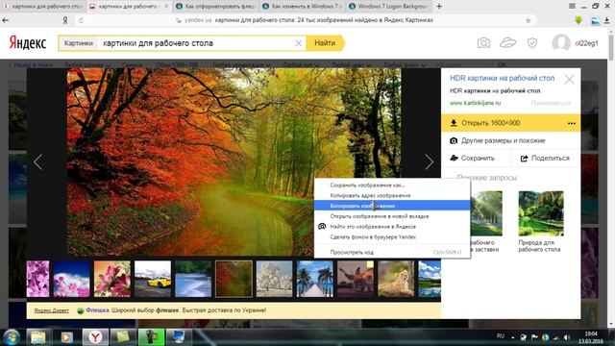The width and height of the screenshot is (615, 346).
Task: Open www.kartinkijane.ru source link
Action: tap(475, 103)
